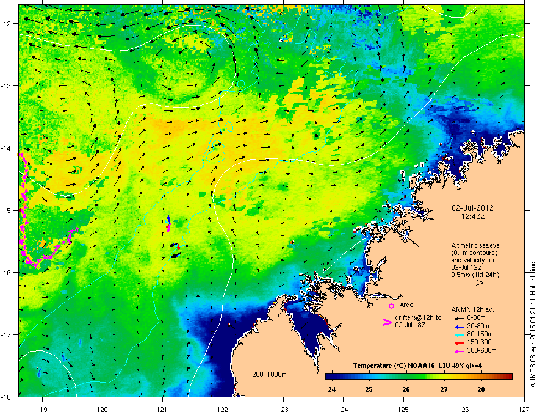Click the '-18' latitude axis label
The image size is (537, 415).
click(x=7, y=397)
